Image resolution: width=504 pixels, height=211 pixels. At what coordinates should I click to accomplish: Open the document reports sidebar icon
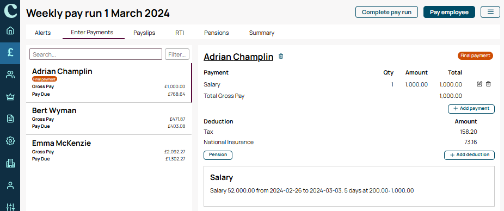point(10,119)
